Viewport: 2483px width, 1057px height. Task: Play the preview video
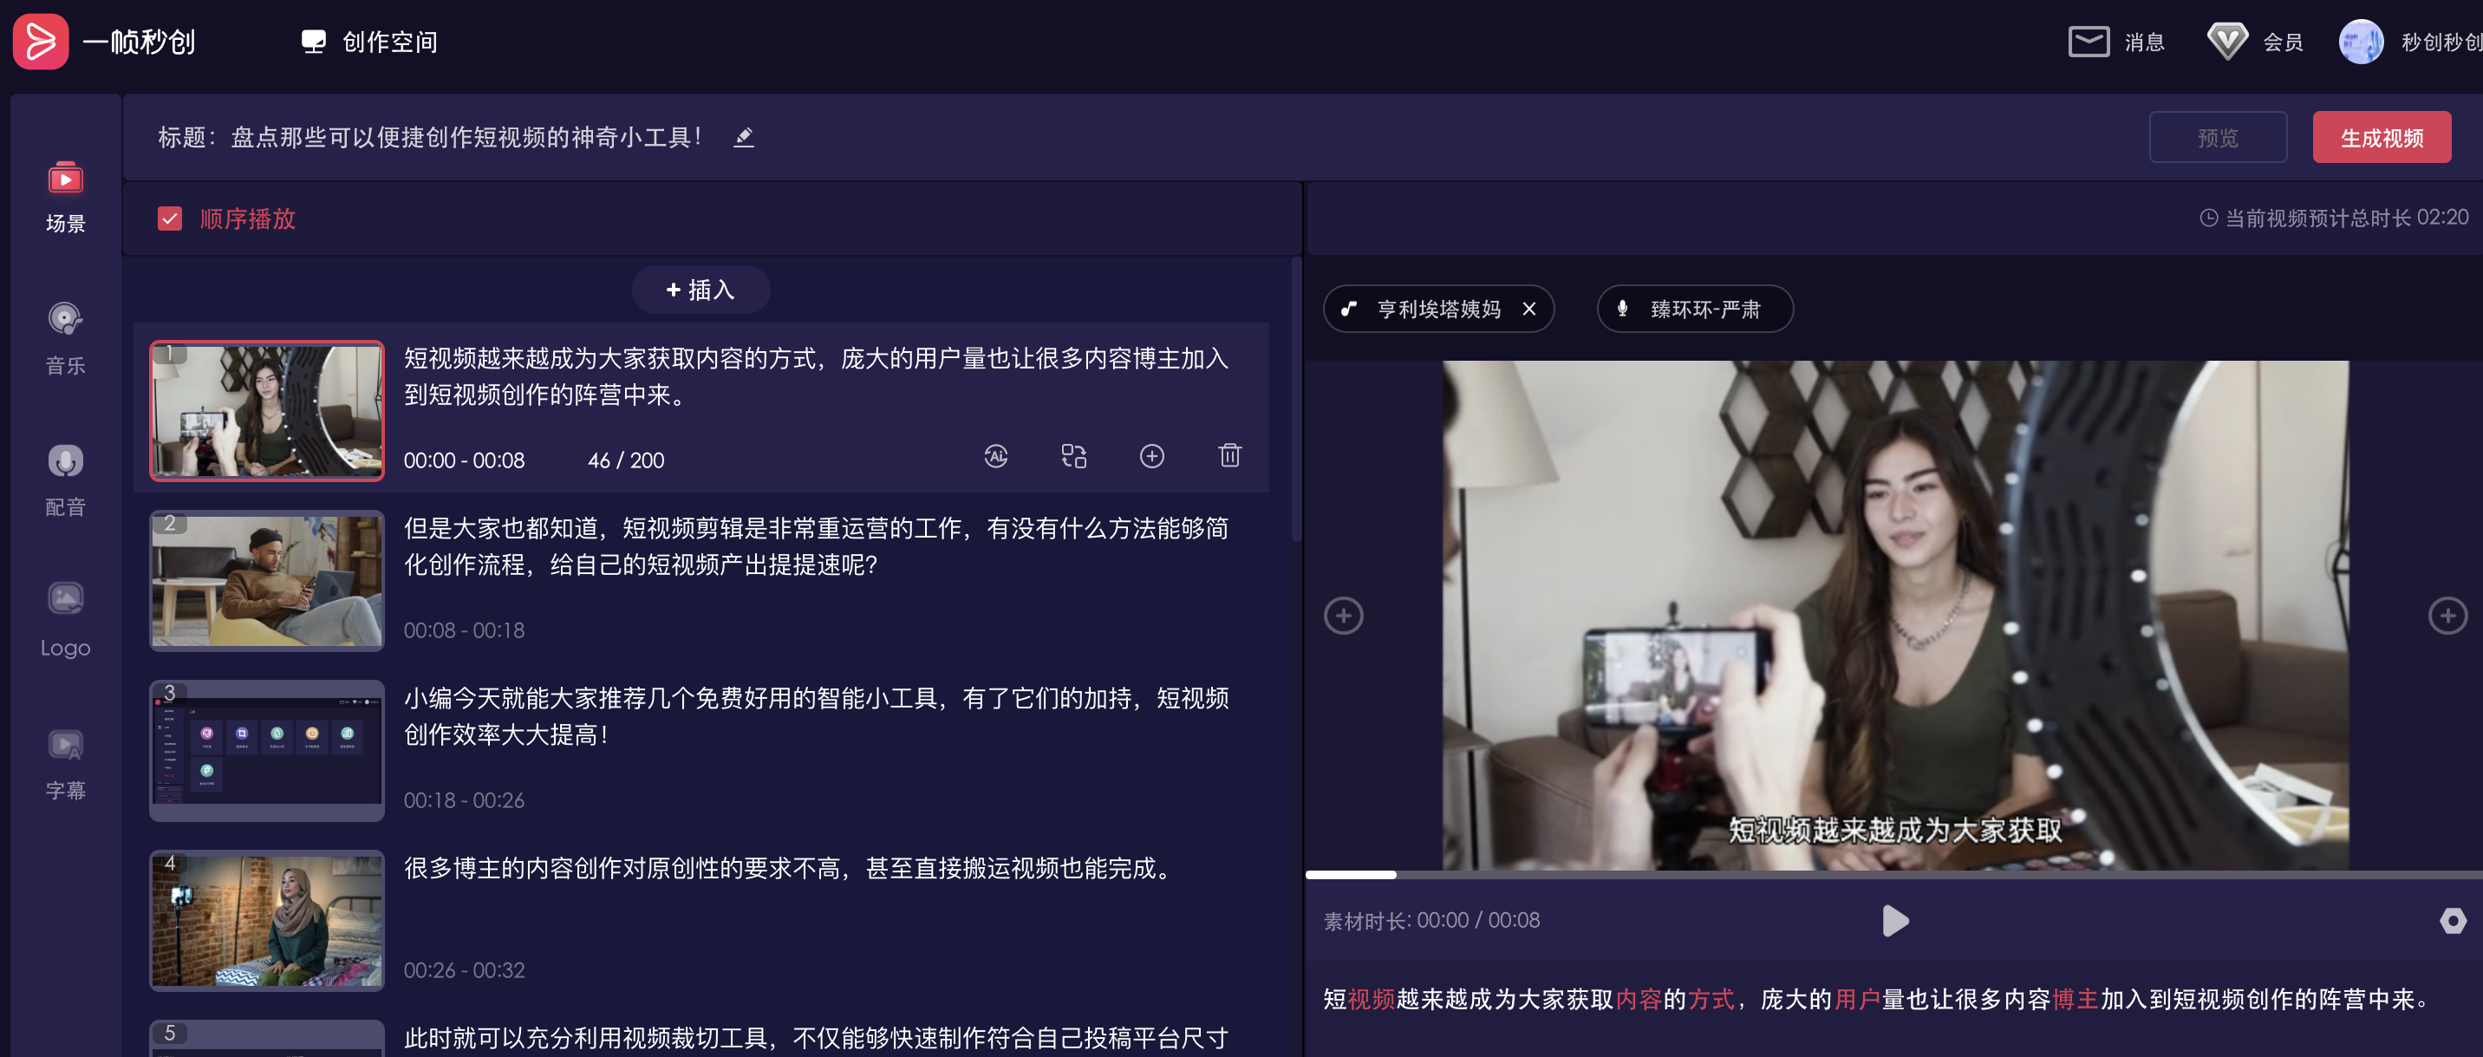click(1895, 921)
